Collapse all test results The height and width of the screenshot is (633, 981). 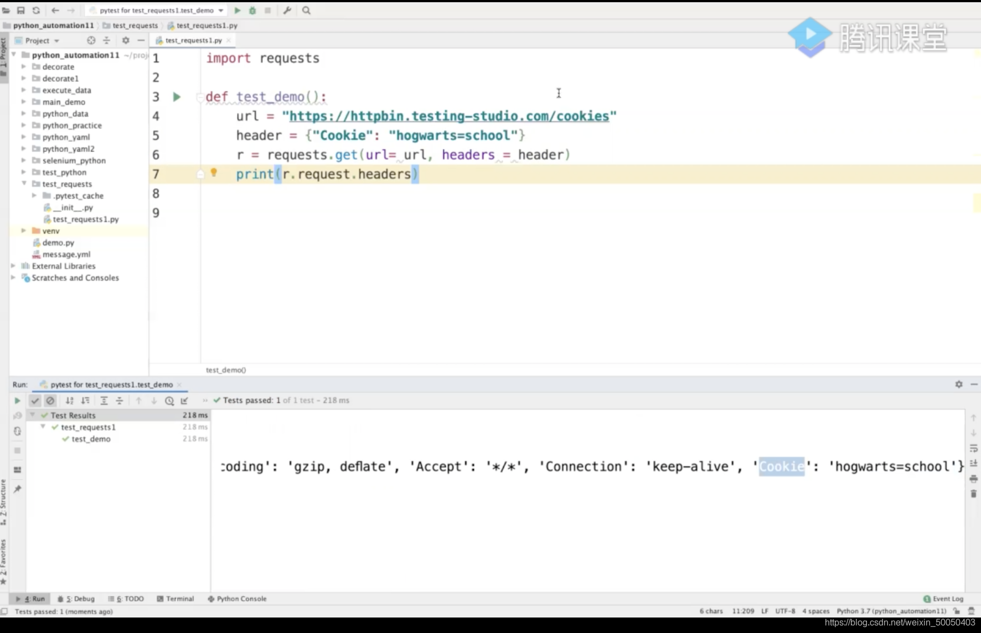tap(120, 401)
